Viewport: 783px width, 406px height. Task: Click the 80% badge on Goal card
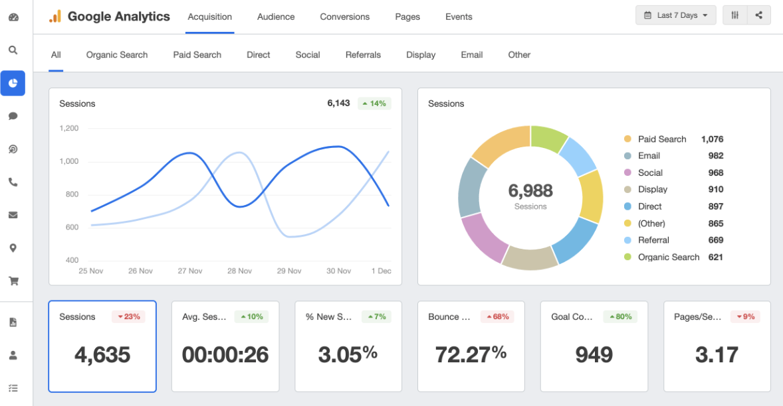click(621, 317)
